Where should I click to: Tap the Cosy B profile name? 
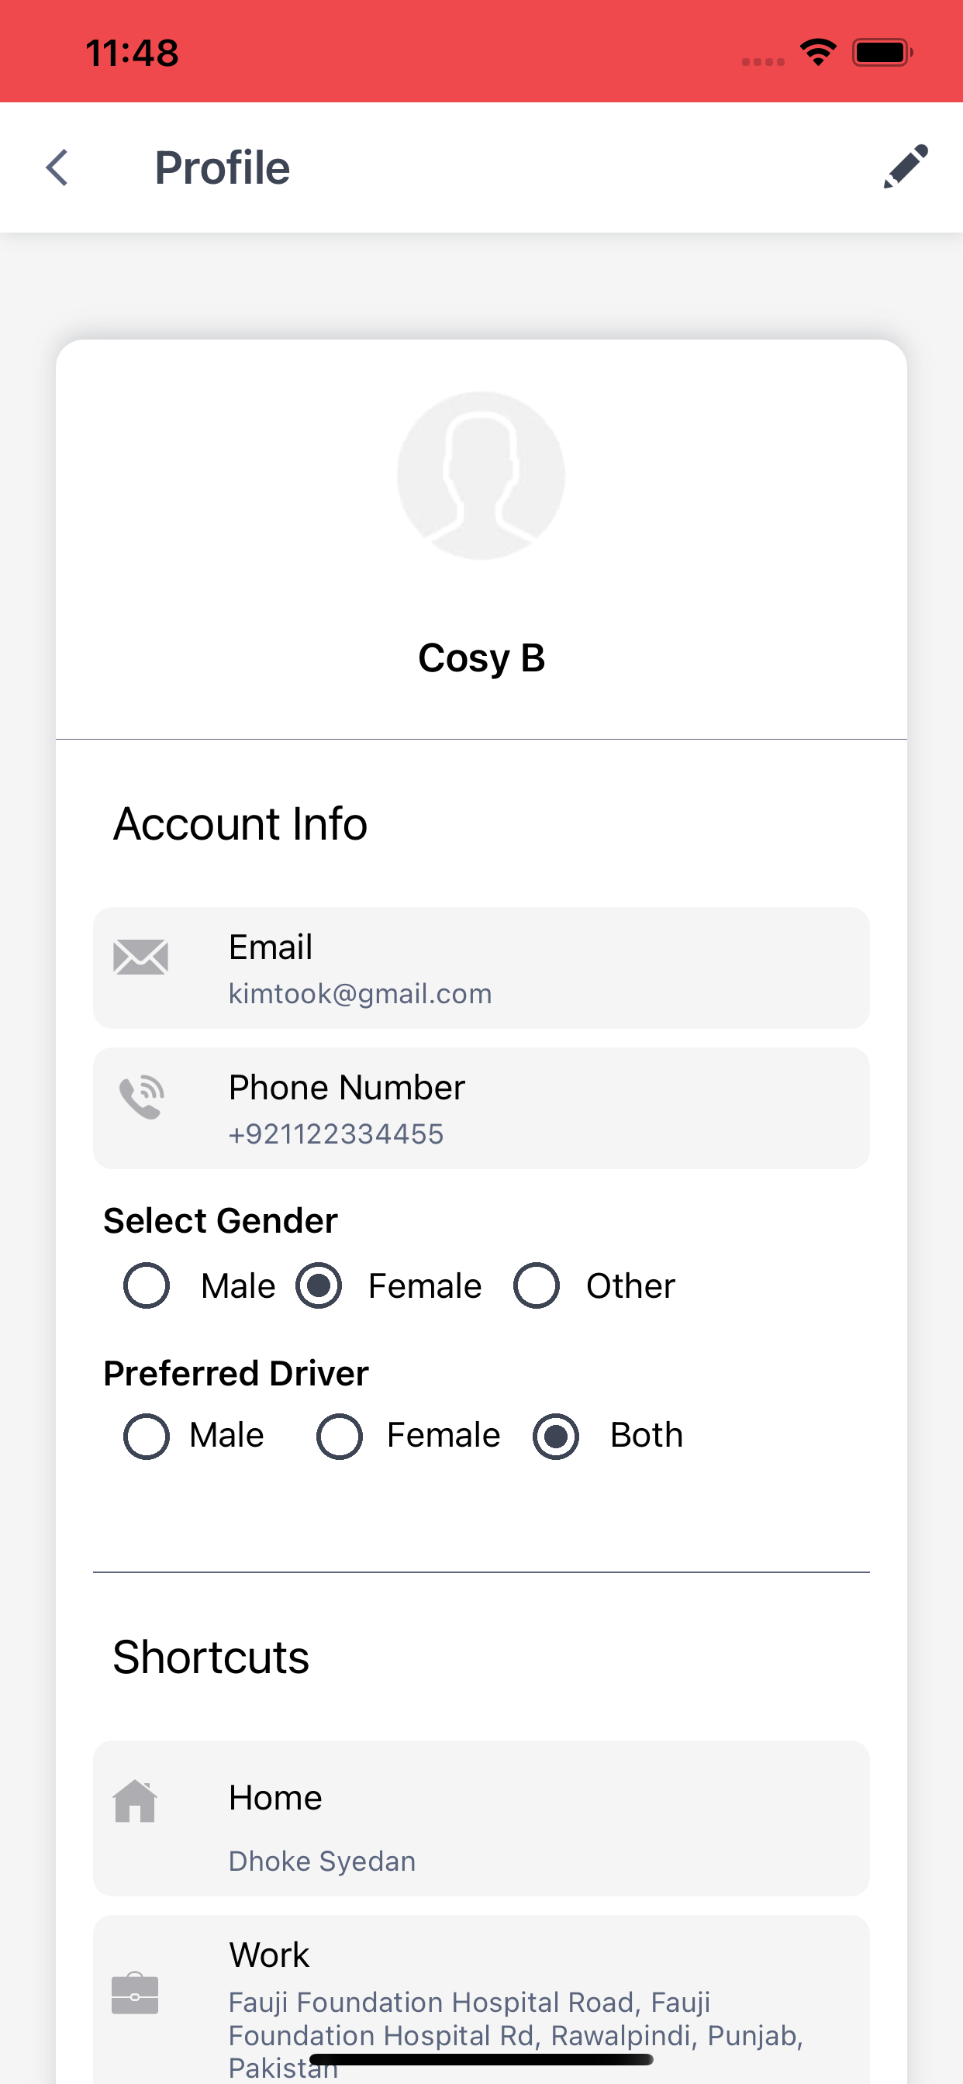click(x=481, y=658)
